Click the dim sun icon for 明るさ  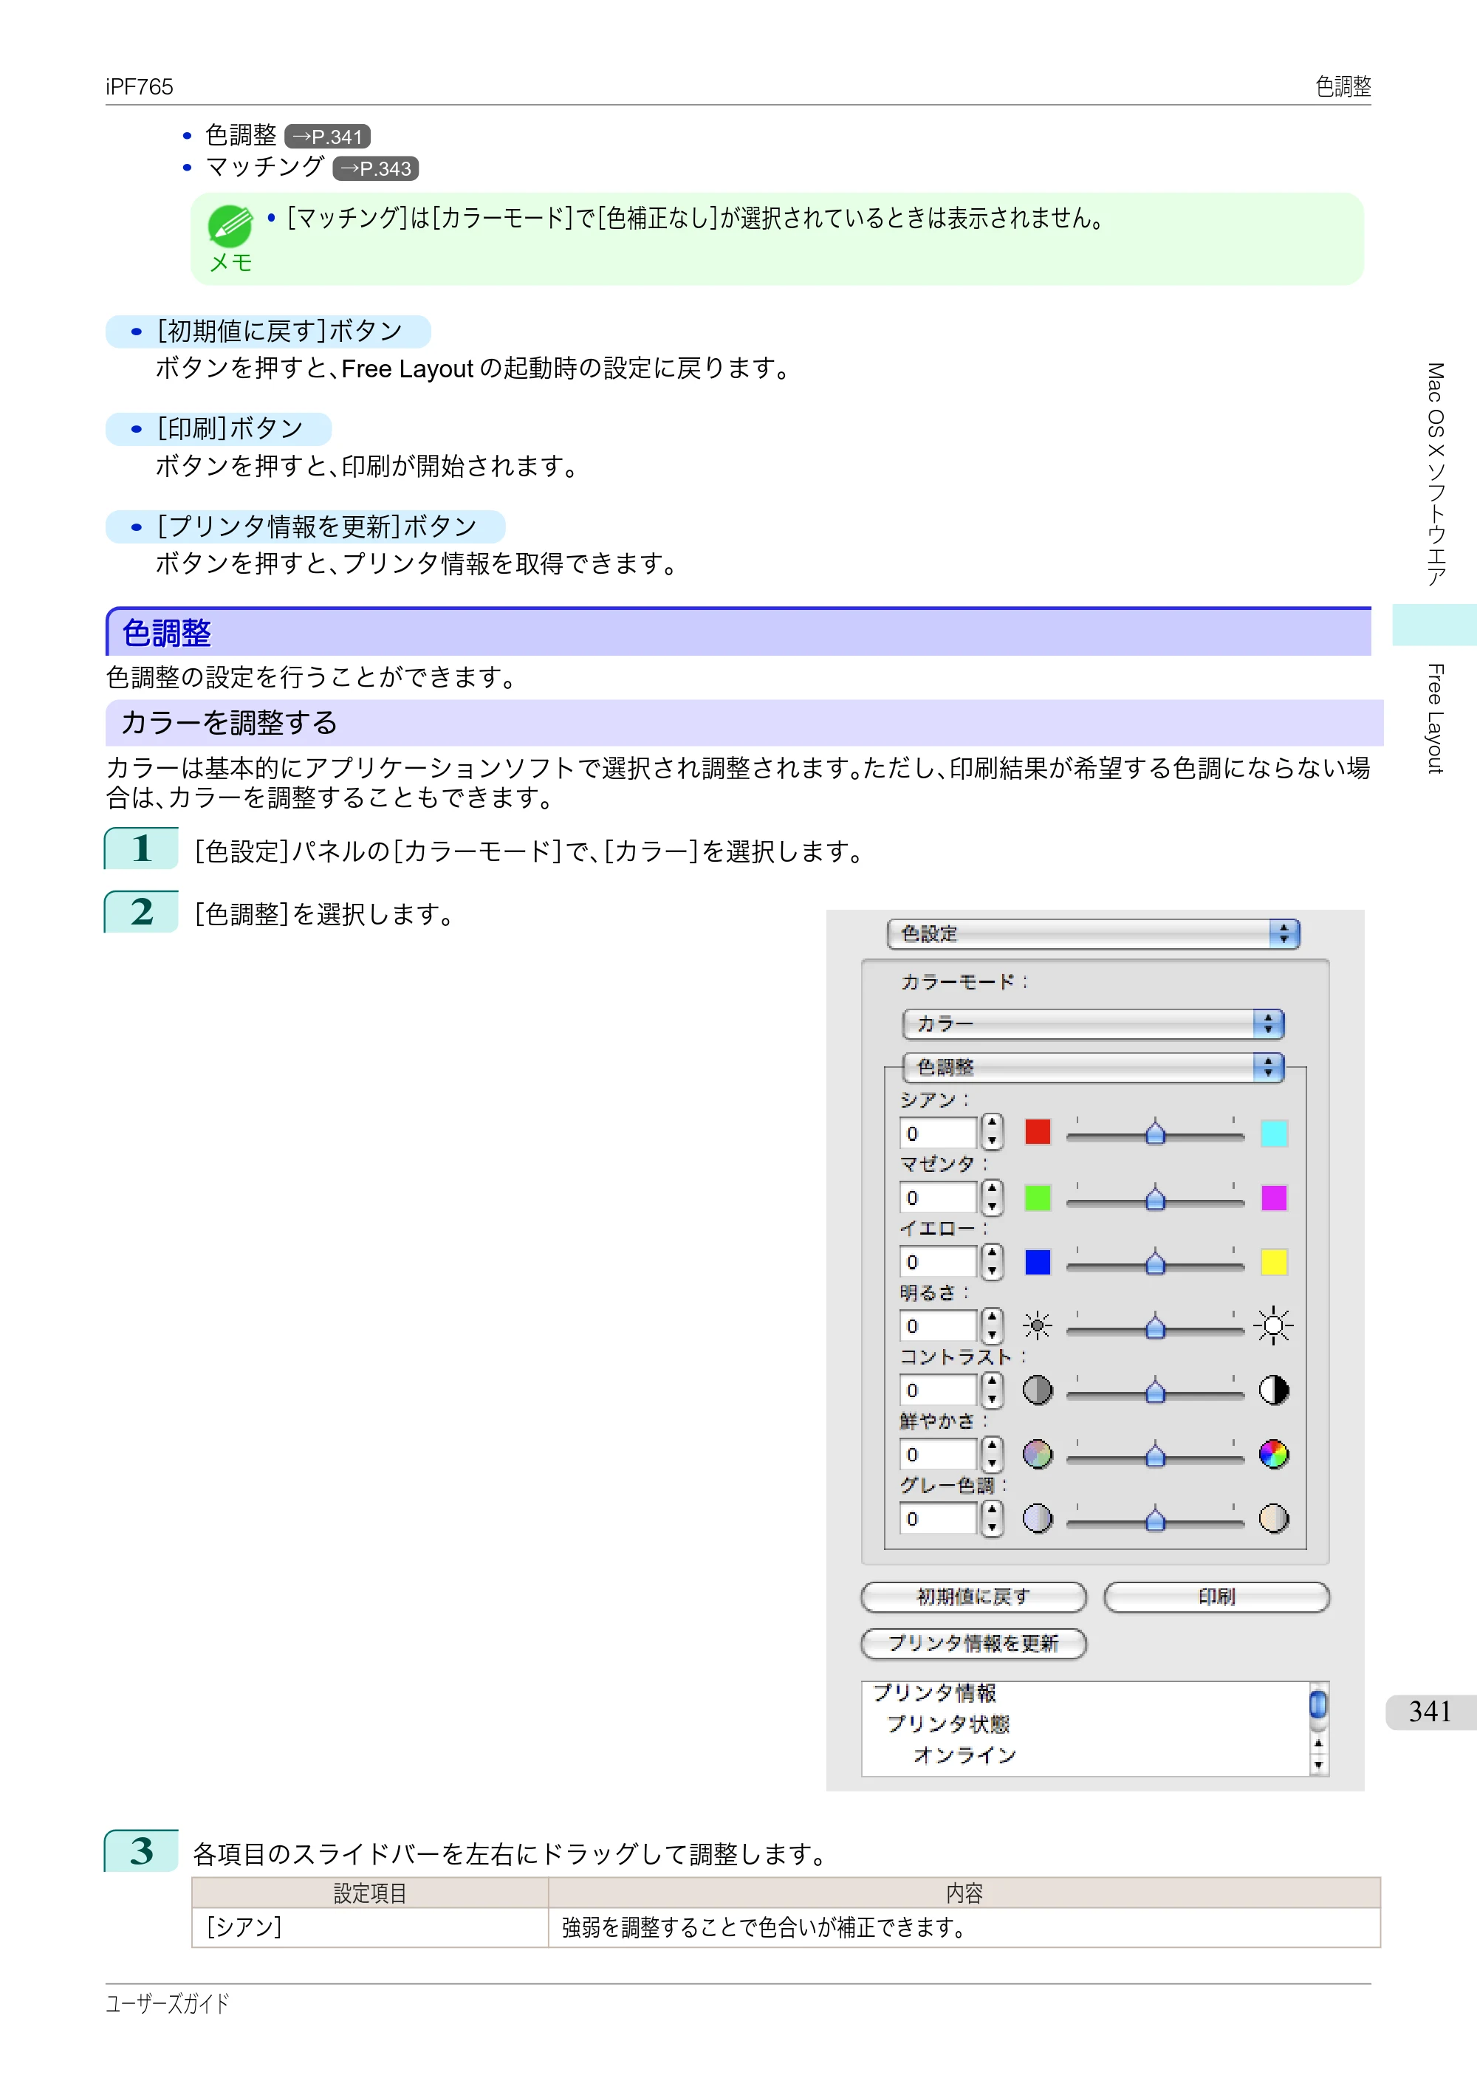1038,1325
